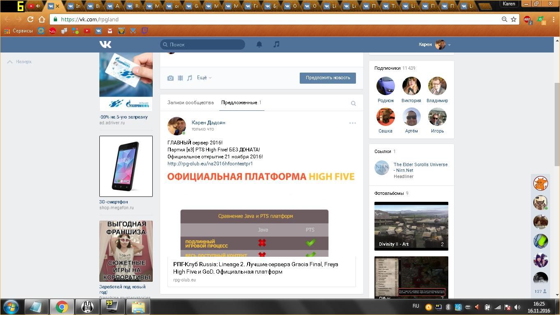Expand the Ещё attachments dropdown
The height and width of the screenshot is (315, 560).
[204, 78]
